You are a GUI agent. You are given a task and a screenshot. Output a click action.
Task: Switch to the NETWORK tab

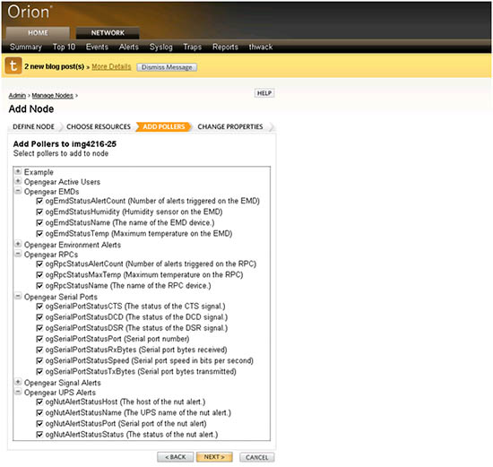(x=108, y=32)
